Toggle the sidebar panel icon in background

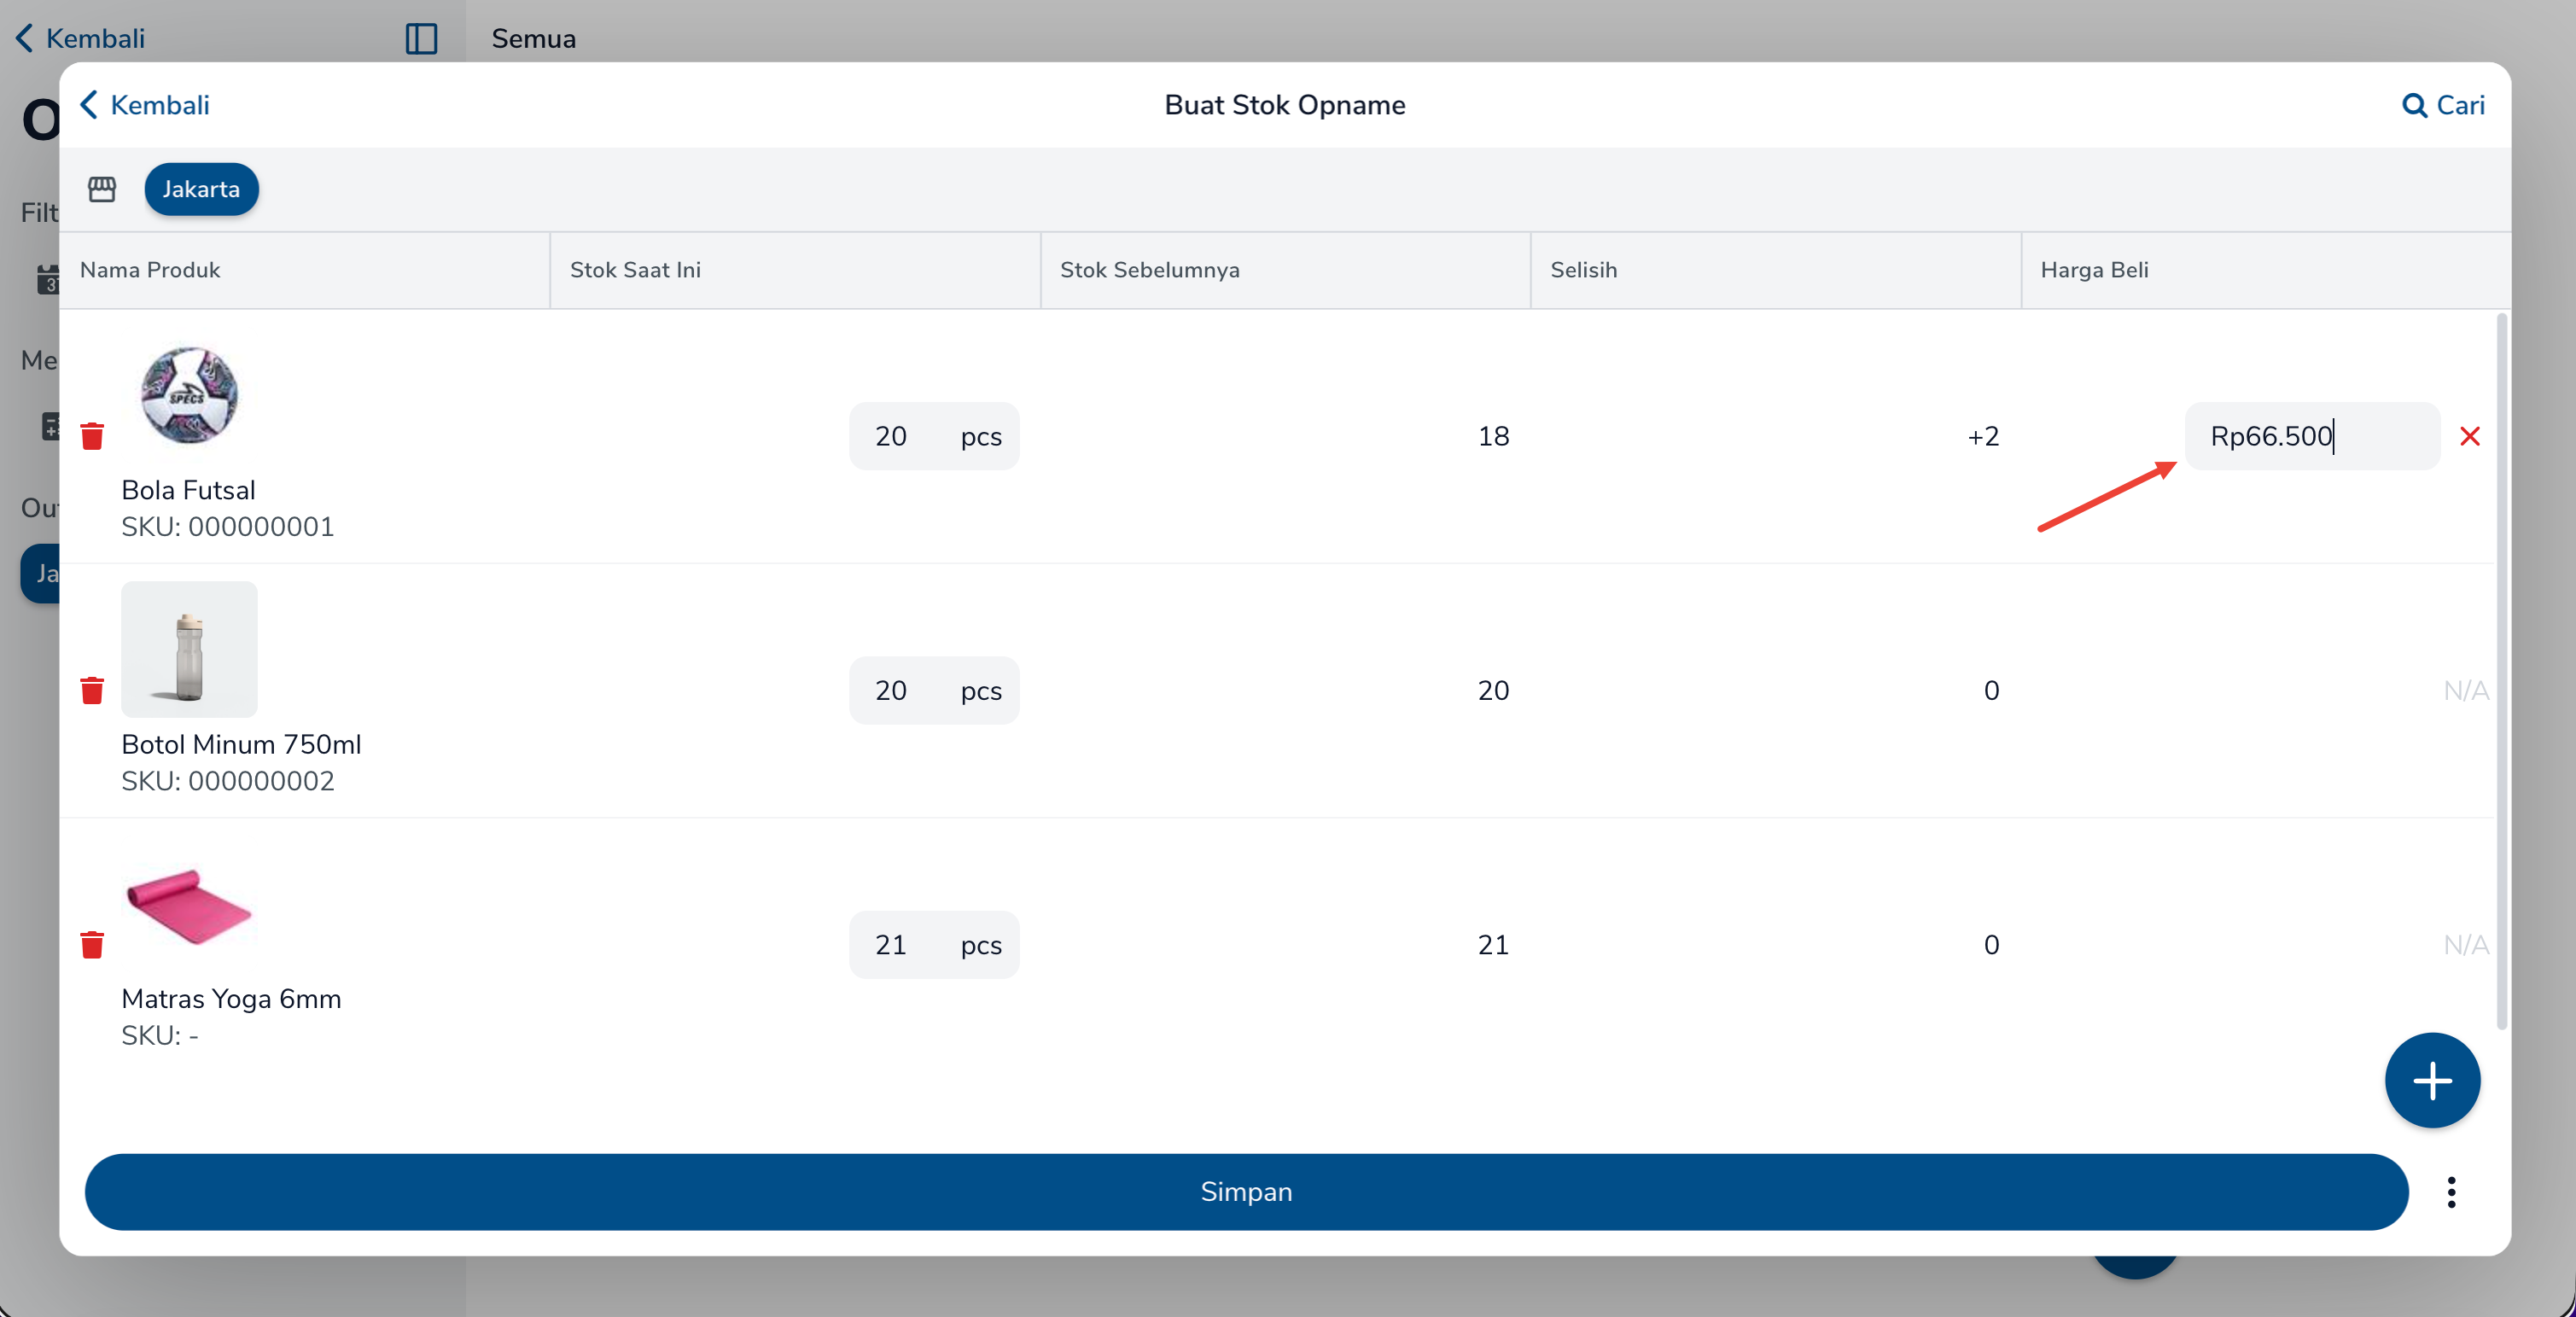tap(421, 38)
